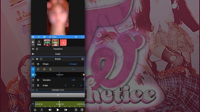The height and width of the screenshot is (112, 200).
Task: Rename layer via pencil Video label
Action: (53, 37)
